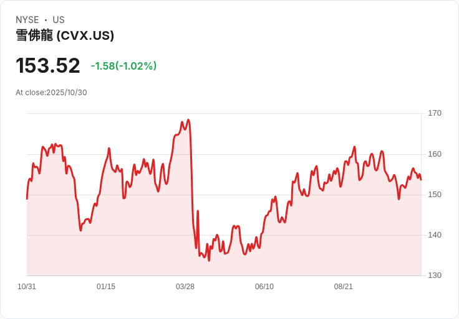The width and height of the screenshot is (459, 319).
Task: Click the stock name 雪佛龍 (CVX.US)
Action: point(65,35)
